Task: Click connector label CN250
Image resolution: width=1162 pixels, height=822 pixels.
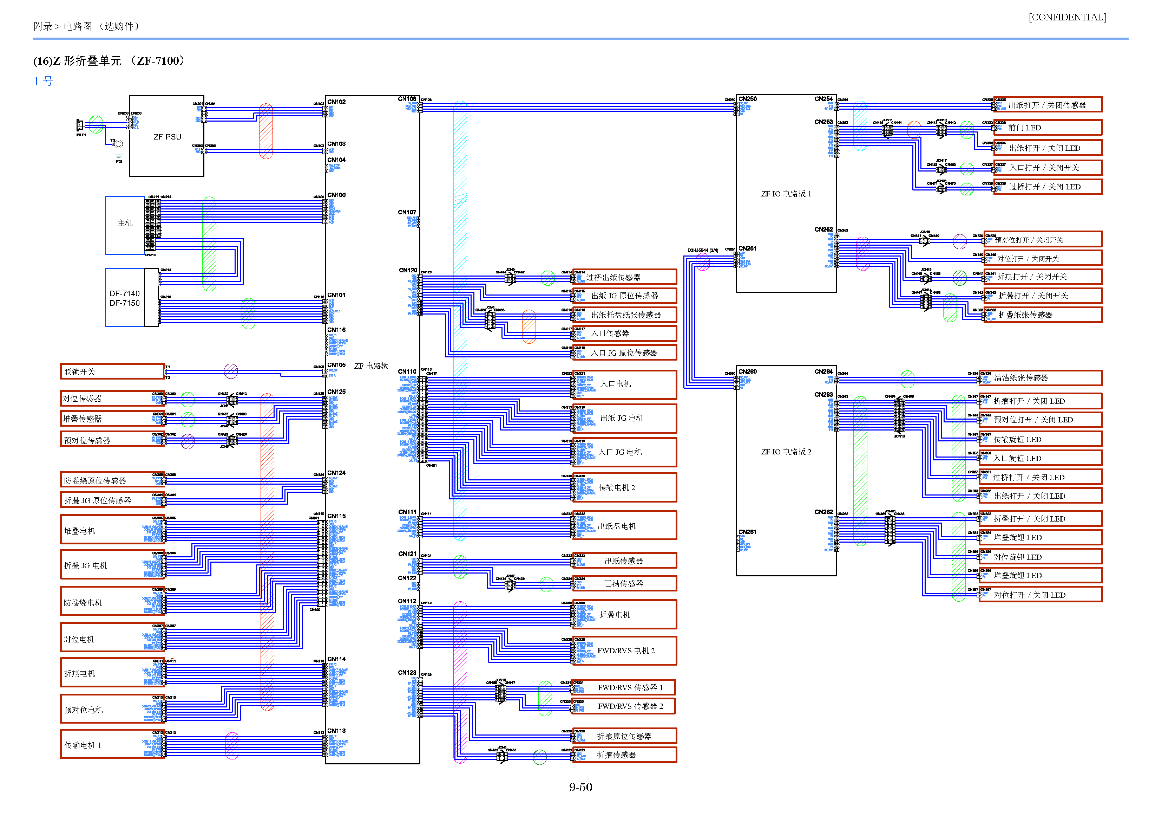Action: point(748,99)
